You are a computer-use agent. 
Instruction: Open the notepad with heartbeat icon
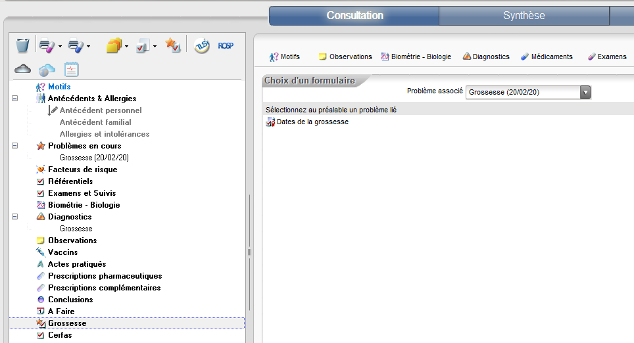coord(71,69)
